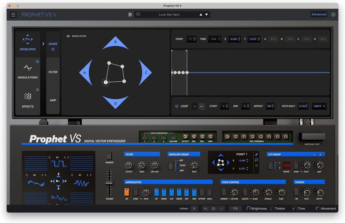Screen dimensions: 345x223
Task: Select bidirectional loop arrow
Action: 201,106
